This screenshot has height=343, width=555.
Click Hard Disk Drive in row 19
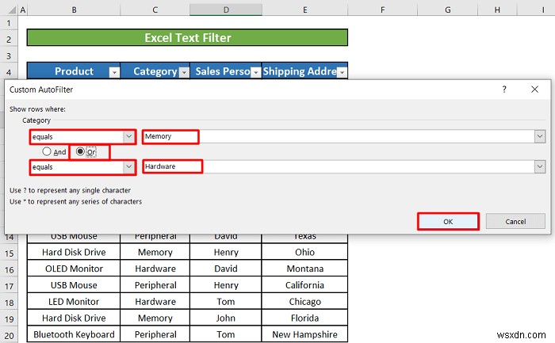[x=74, y=318]
